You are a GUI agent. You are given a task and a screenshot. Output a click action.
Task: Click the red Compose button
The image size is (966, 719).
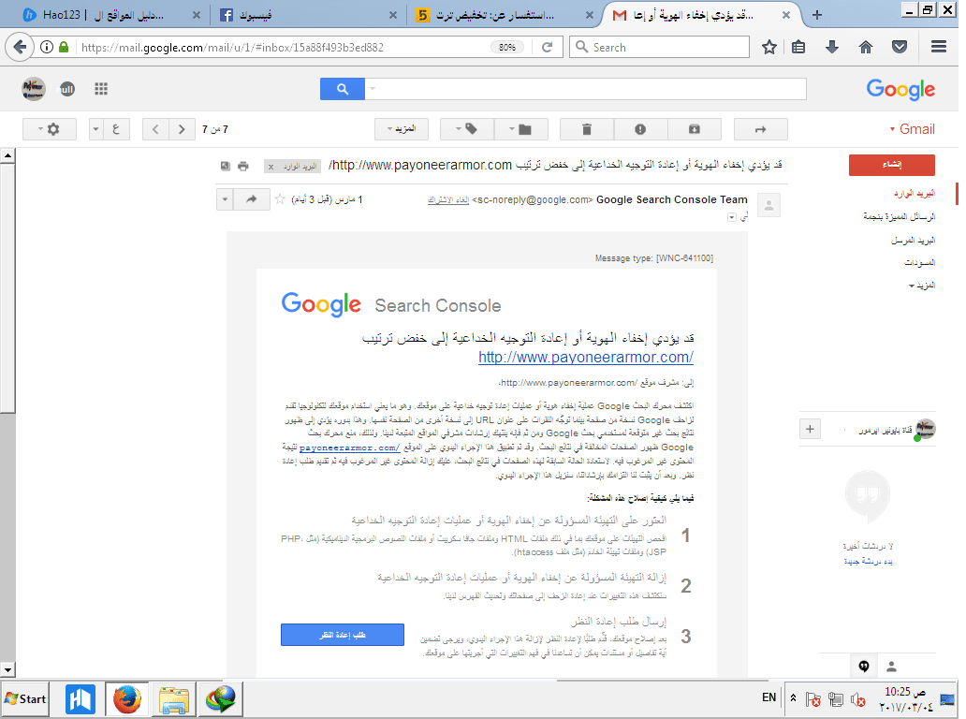(891, 165)
